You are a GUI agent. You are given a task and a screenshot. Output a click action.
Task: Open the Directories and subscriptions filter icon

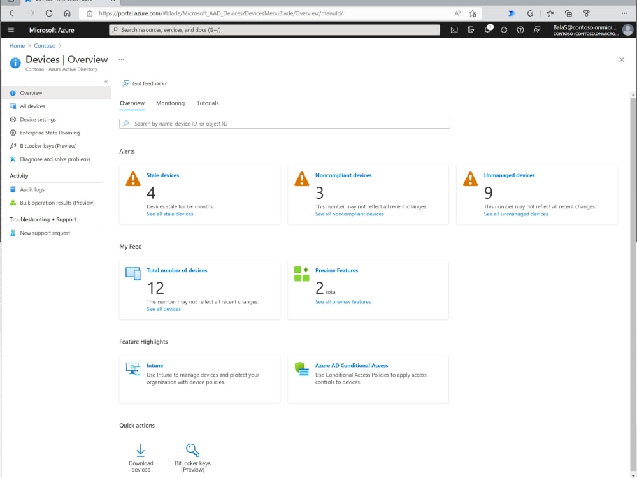[471, 30]
